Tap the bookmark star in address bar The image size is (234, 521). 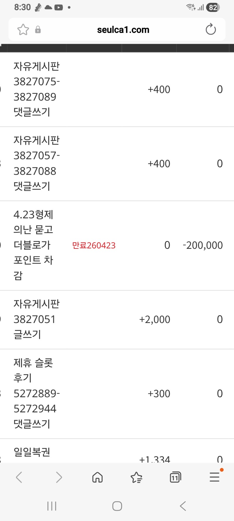(23, 29)
